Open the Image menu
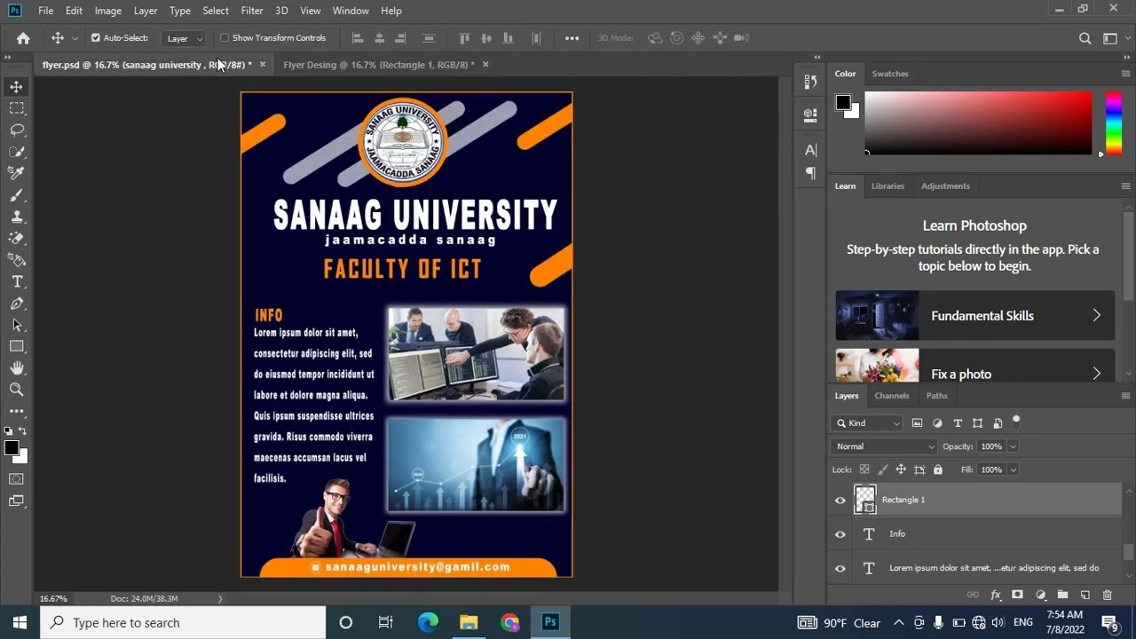Image resolution: width=1136 pixels, height=639 pixels. point(108,11)
